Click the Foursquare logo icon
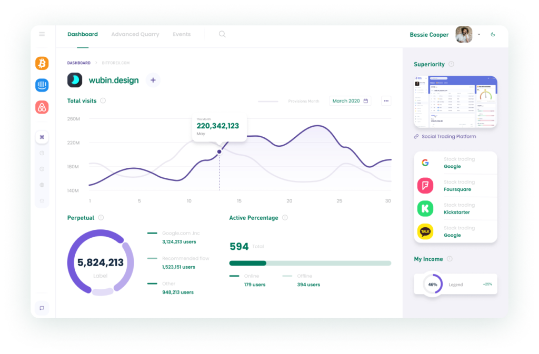539x354 pixels. coord(425,186)
